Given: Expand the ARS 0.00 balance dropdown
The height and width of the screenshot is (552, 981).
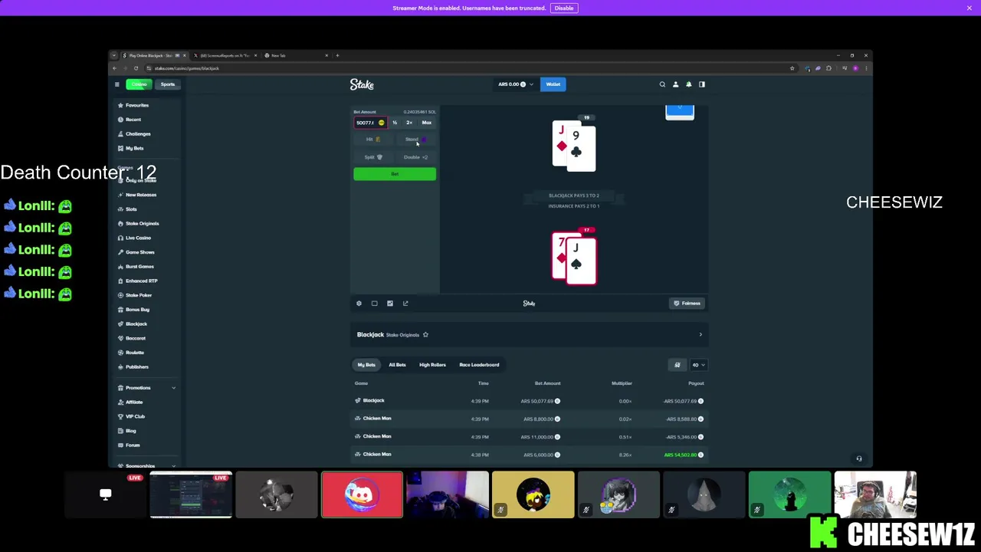Looking at the screenshot, I should click(x=515, y=84).
